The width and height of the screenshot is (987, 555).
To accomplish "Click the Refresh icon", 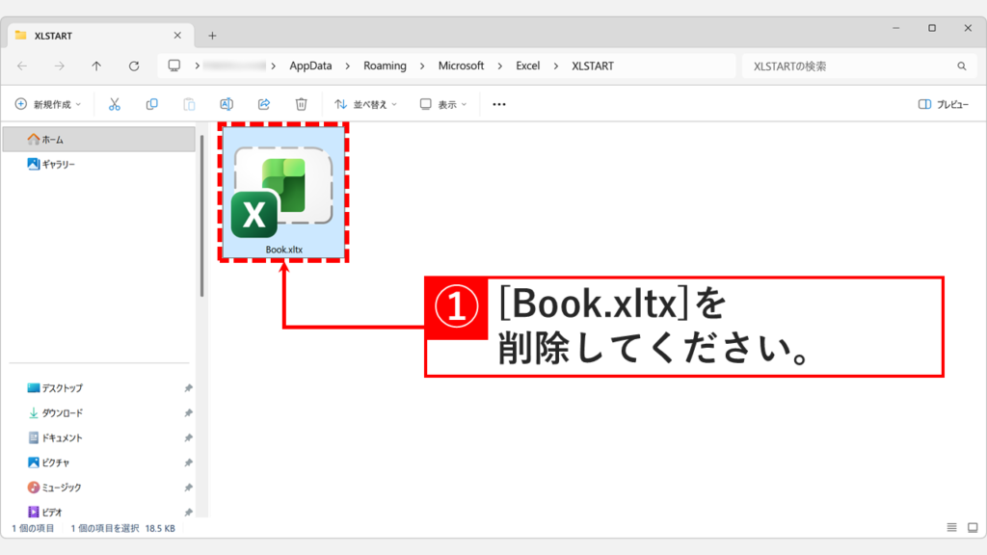I will click(133, 66).
